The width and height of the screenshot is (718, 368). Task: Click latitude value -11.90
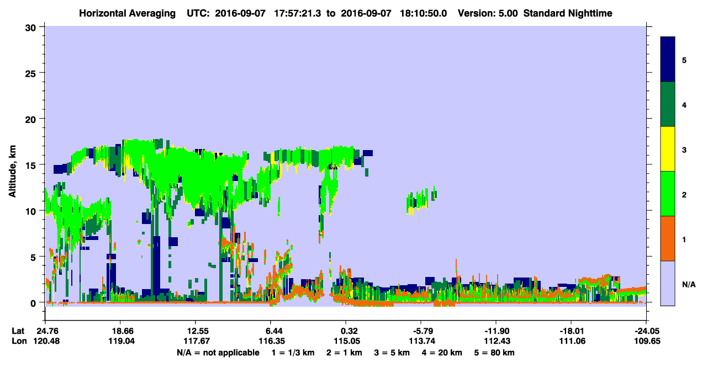coord(496,332)
